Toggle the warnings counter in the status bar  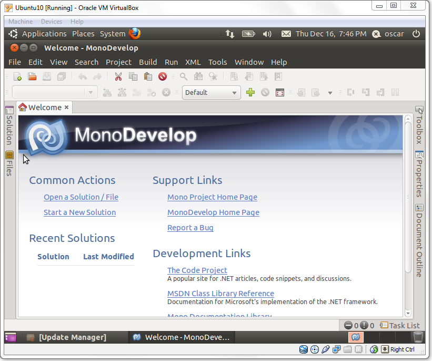(363, 325)
